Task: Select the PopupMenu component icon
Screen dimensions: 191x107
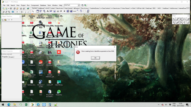Action: click(44, 11)
